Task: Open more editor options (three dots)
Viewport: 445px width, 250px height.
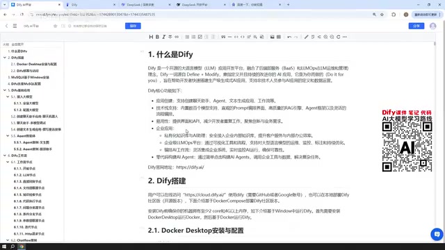Action: 345,37
